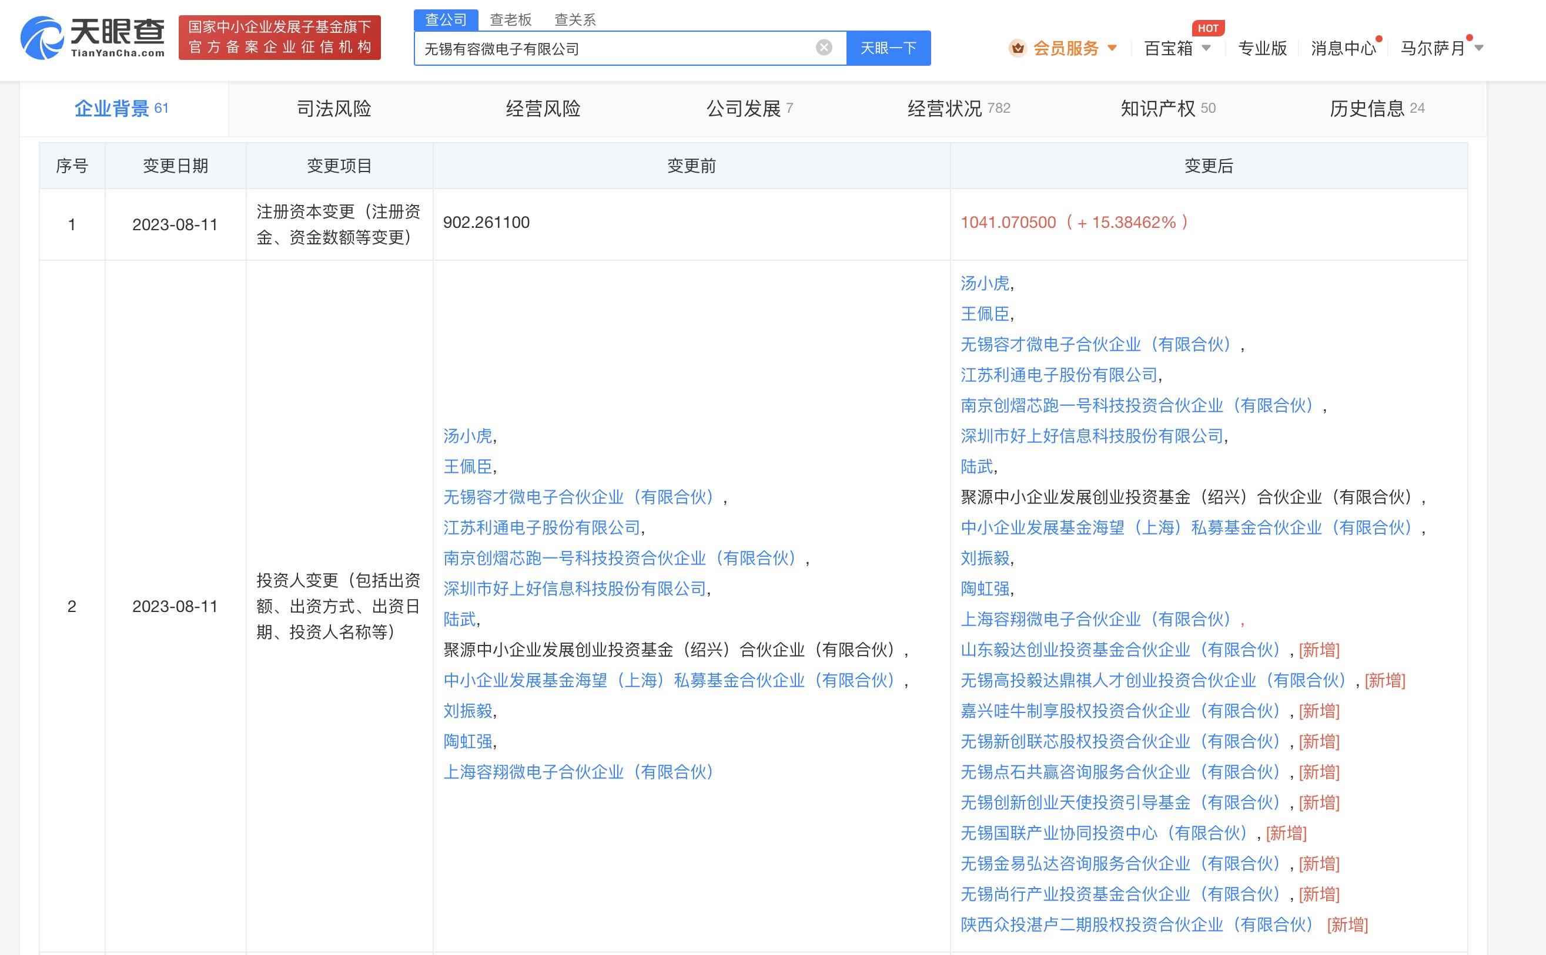Select the 经营风险 tab
Image resolution: width=1546 pixels, height=955 pixels.
(x=543, y=109)
